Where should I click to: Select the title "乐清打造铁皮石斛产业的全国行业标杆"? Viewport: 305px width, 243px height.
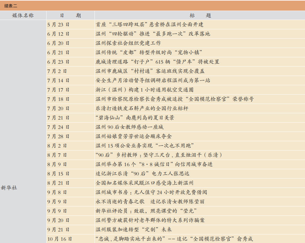pyautogui.click(x=142, y=108)
